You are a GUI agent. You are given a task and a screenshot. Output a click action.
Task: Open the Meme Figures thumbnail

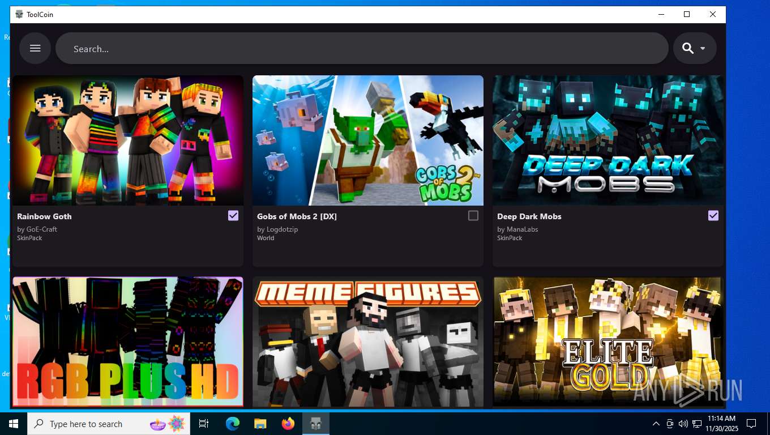(x=368, y=342)
